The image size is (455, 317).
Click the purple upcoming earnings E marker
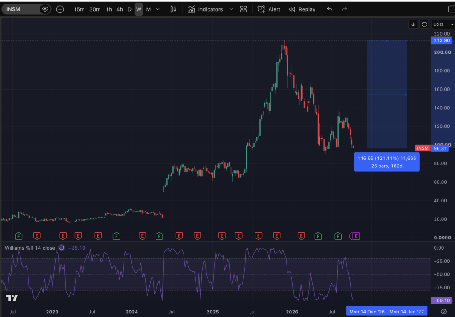[x=356, y=236]
